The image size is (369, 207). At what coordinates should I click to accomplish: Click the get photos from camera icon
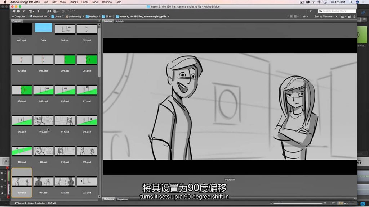[x=49, y=11]
